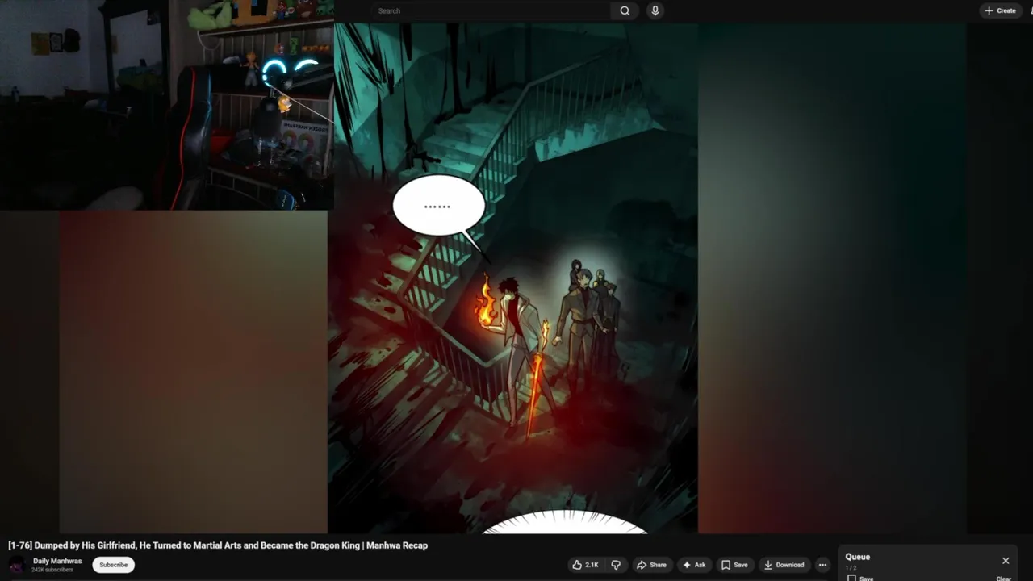Click the search magnifier button
Screen dimensions: 1033x581
[x=625, y=10]
